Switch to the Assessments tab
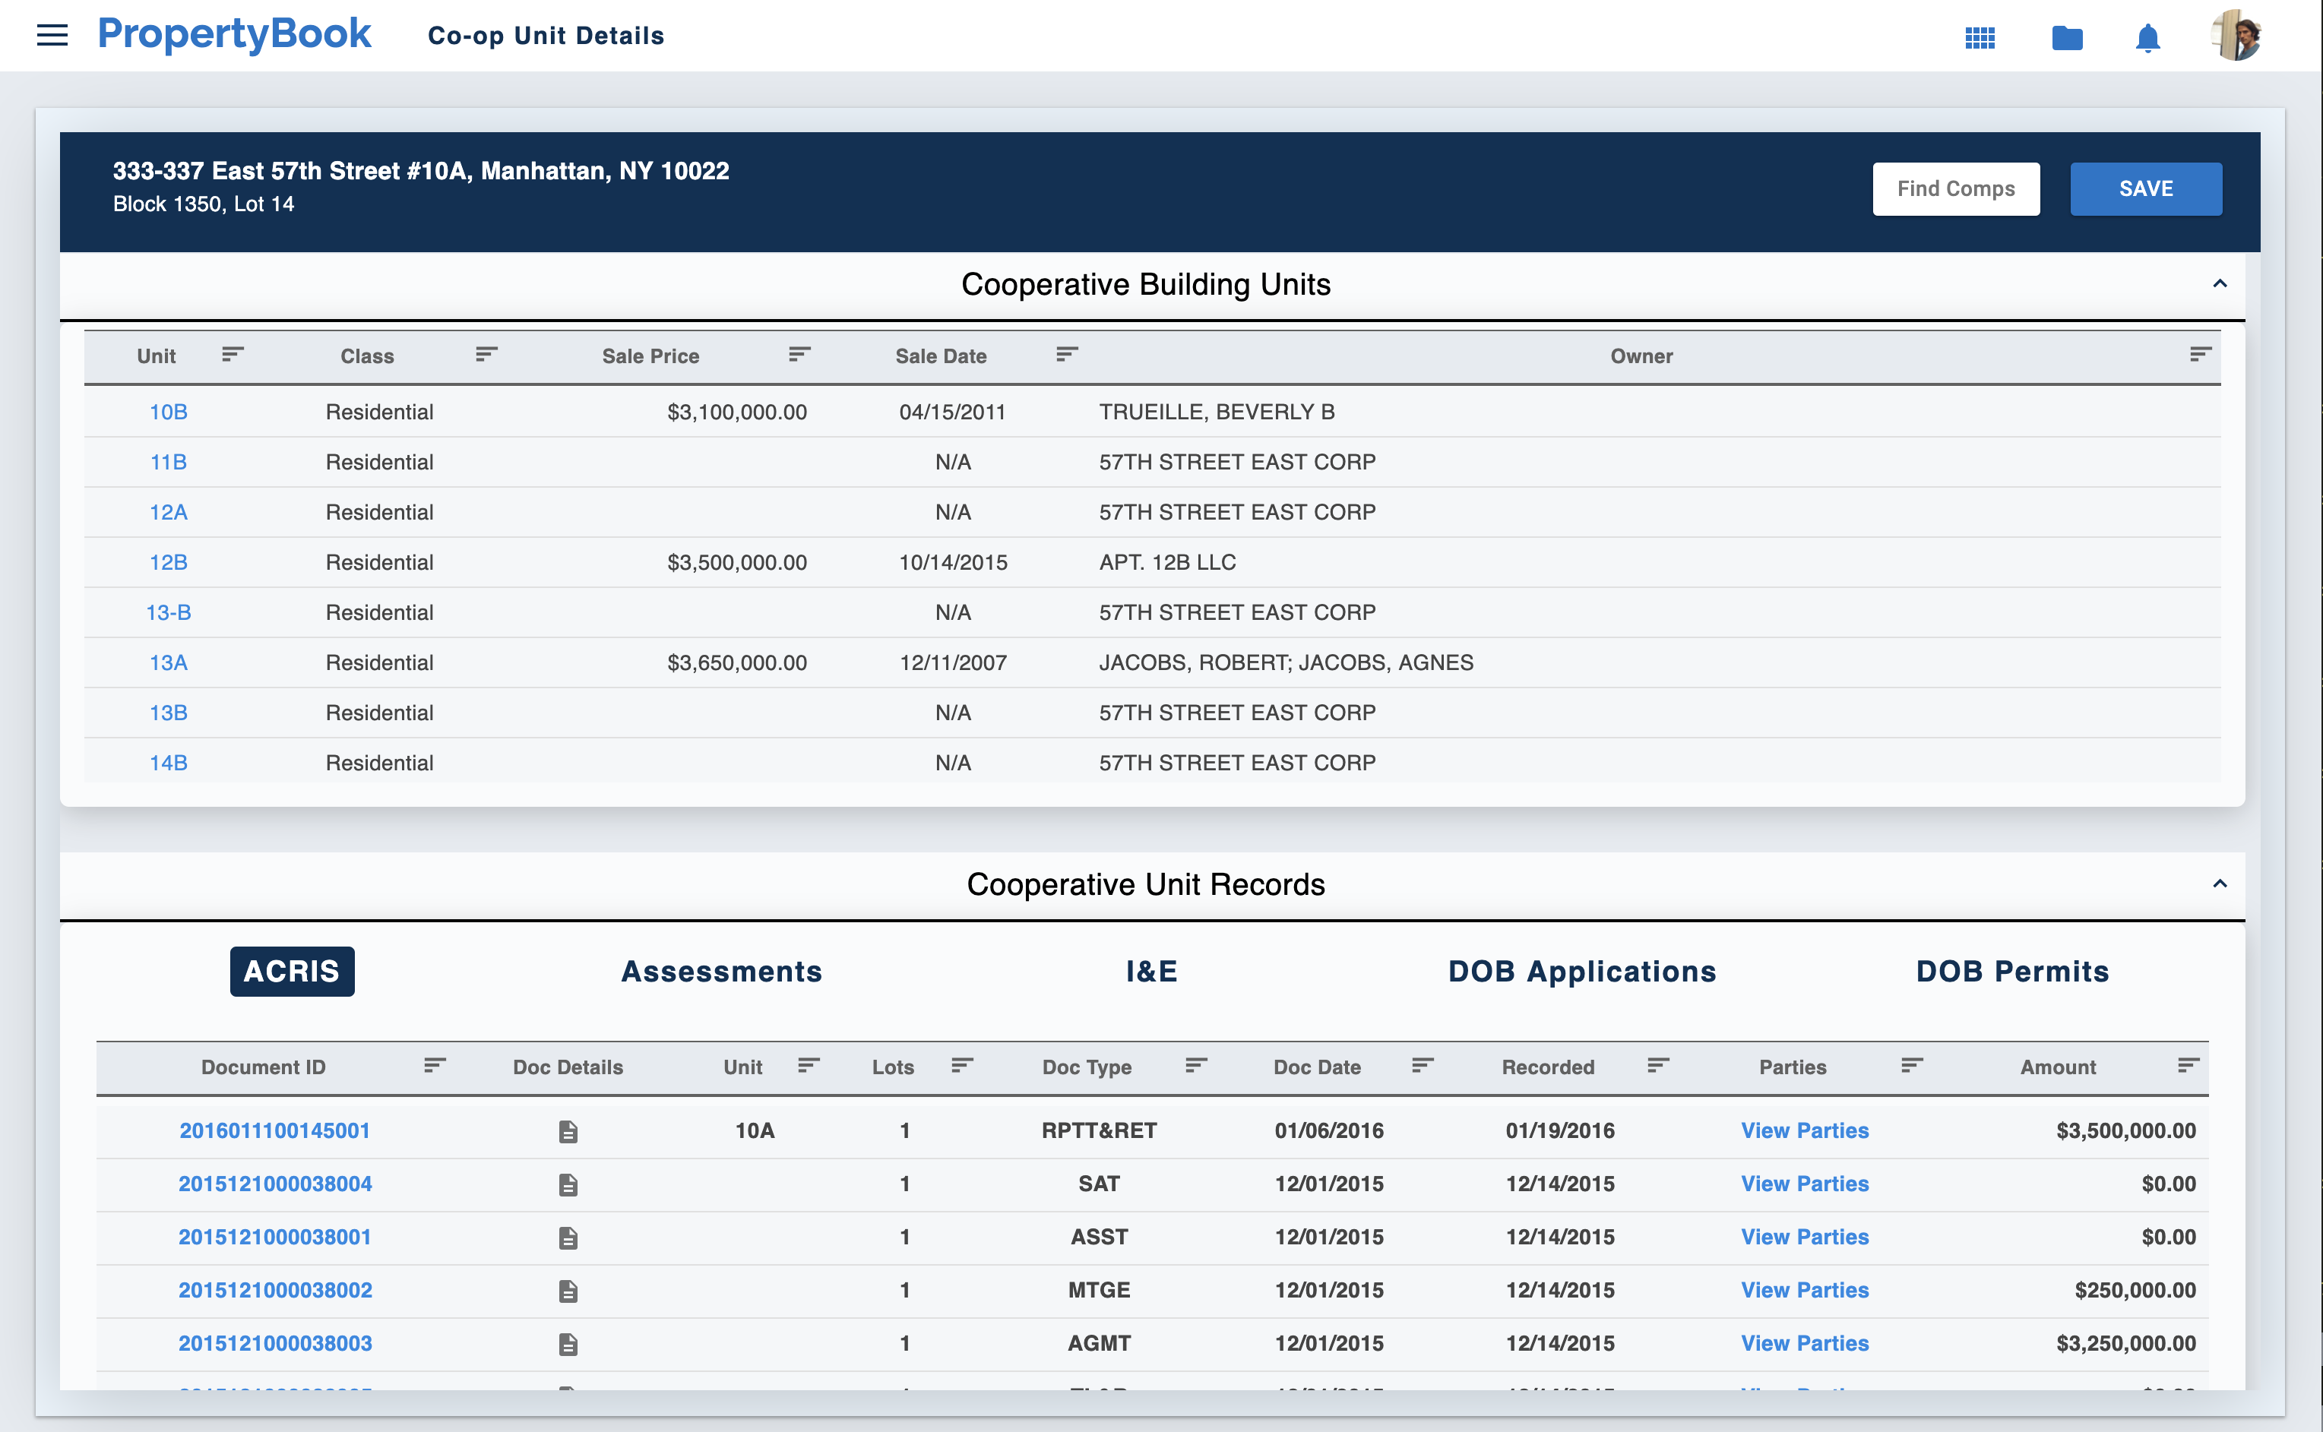The image size is (2323, 1432). (722, 971)
